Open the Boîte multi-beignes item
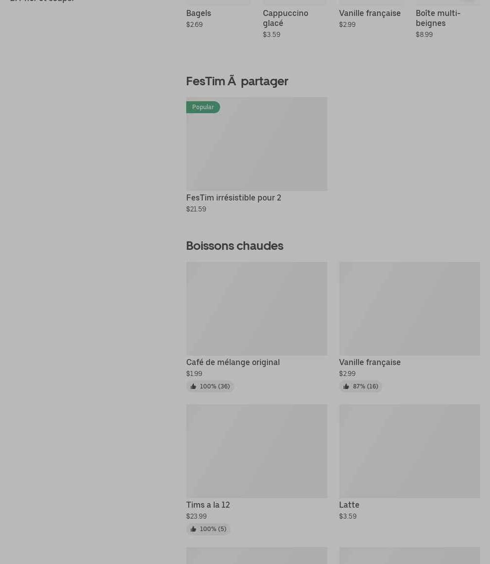 pyautogui.click(x=438, y=18)
